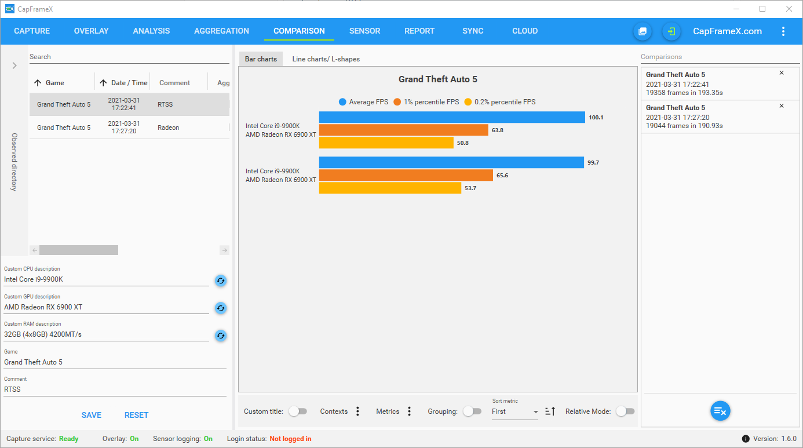Toggle sort order icon next to Sort metric
Screen dimensions: 803x448
(550, 411)
